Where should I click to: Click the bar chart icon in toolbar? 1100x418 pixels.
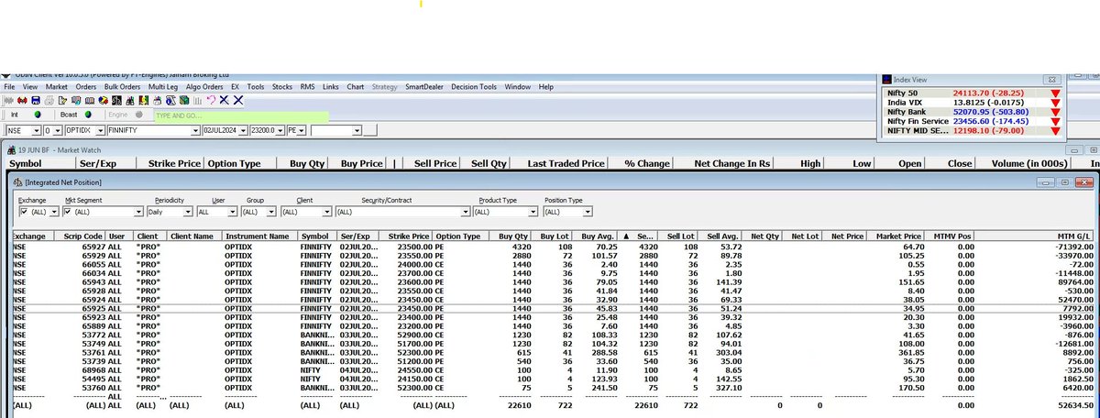pos(198,101)
